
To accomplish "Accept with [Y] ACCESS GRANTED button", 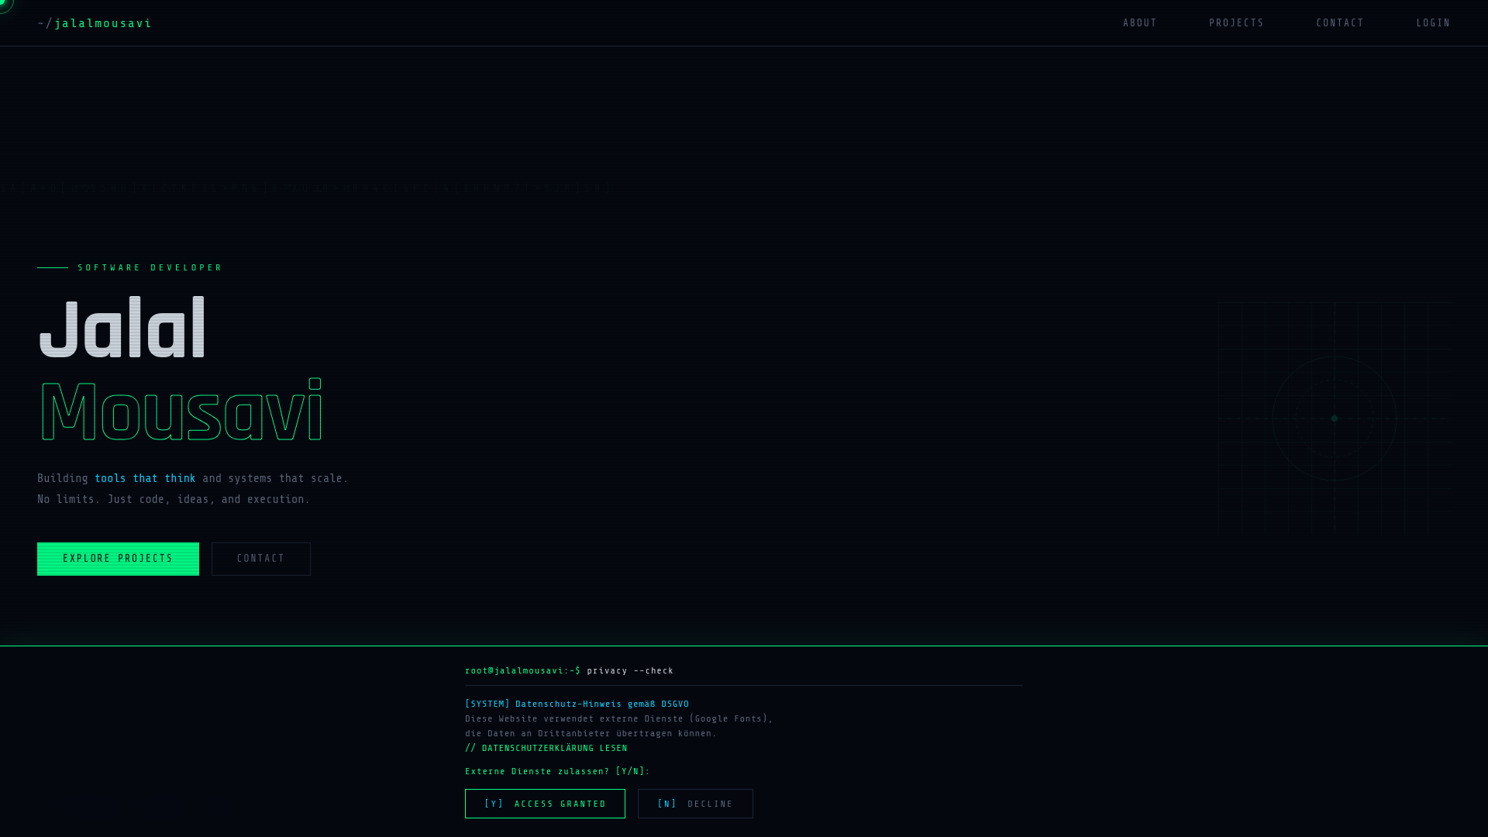I will (545, 804).
